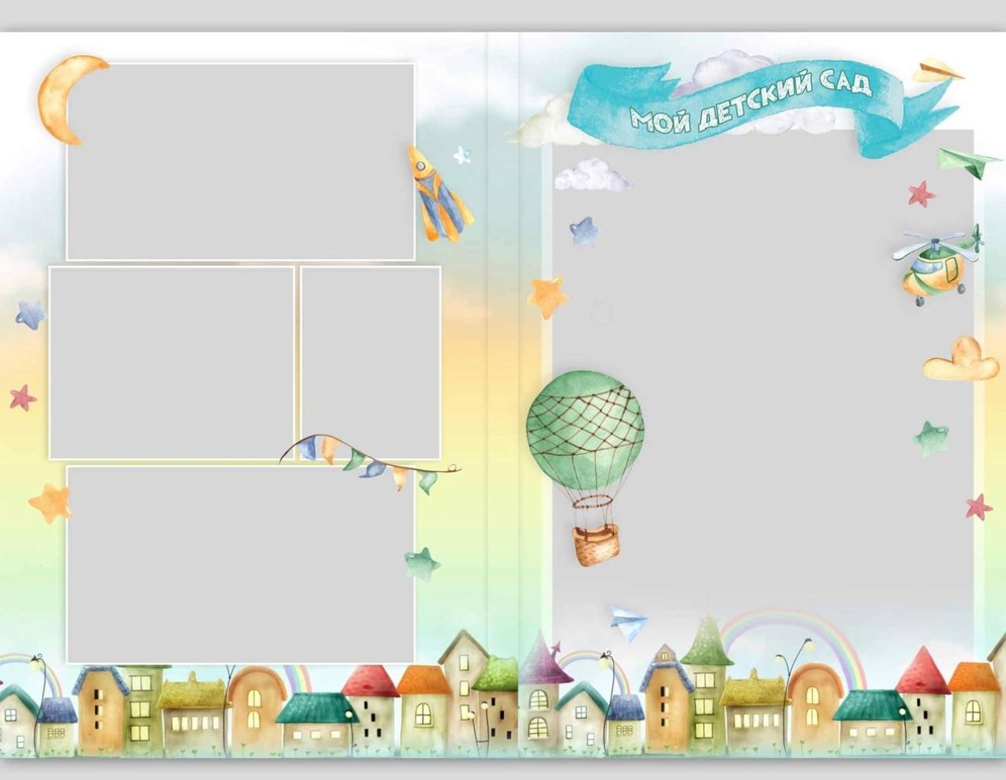Click the red star below the green airplane
Image resolution: width=1006 pixels, height=780 pixels.
921,193
